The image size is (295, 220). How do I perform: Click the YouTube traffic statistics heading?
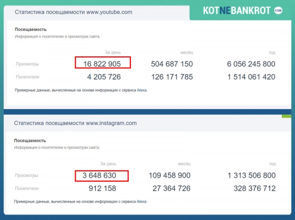click(73, 12)
